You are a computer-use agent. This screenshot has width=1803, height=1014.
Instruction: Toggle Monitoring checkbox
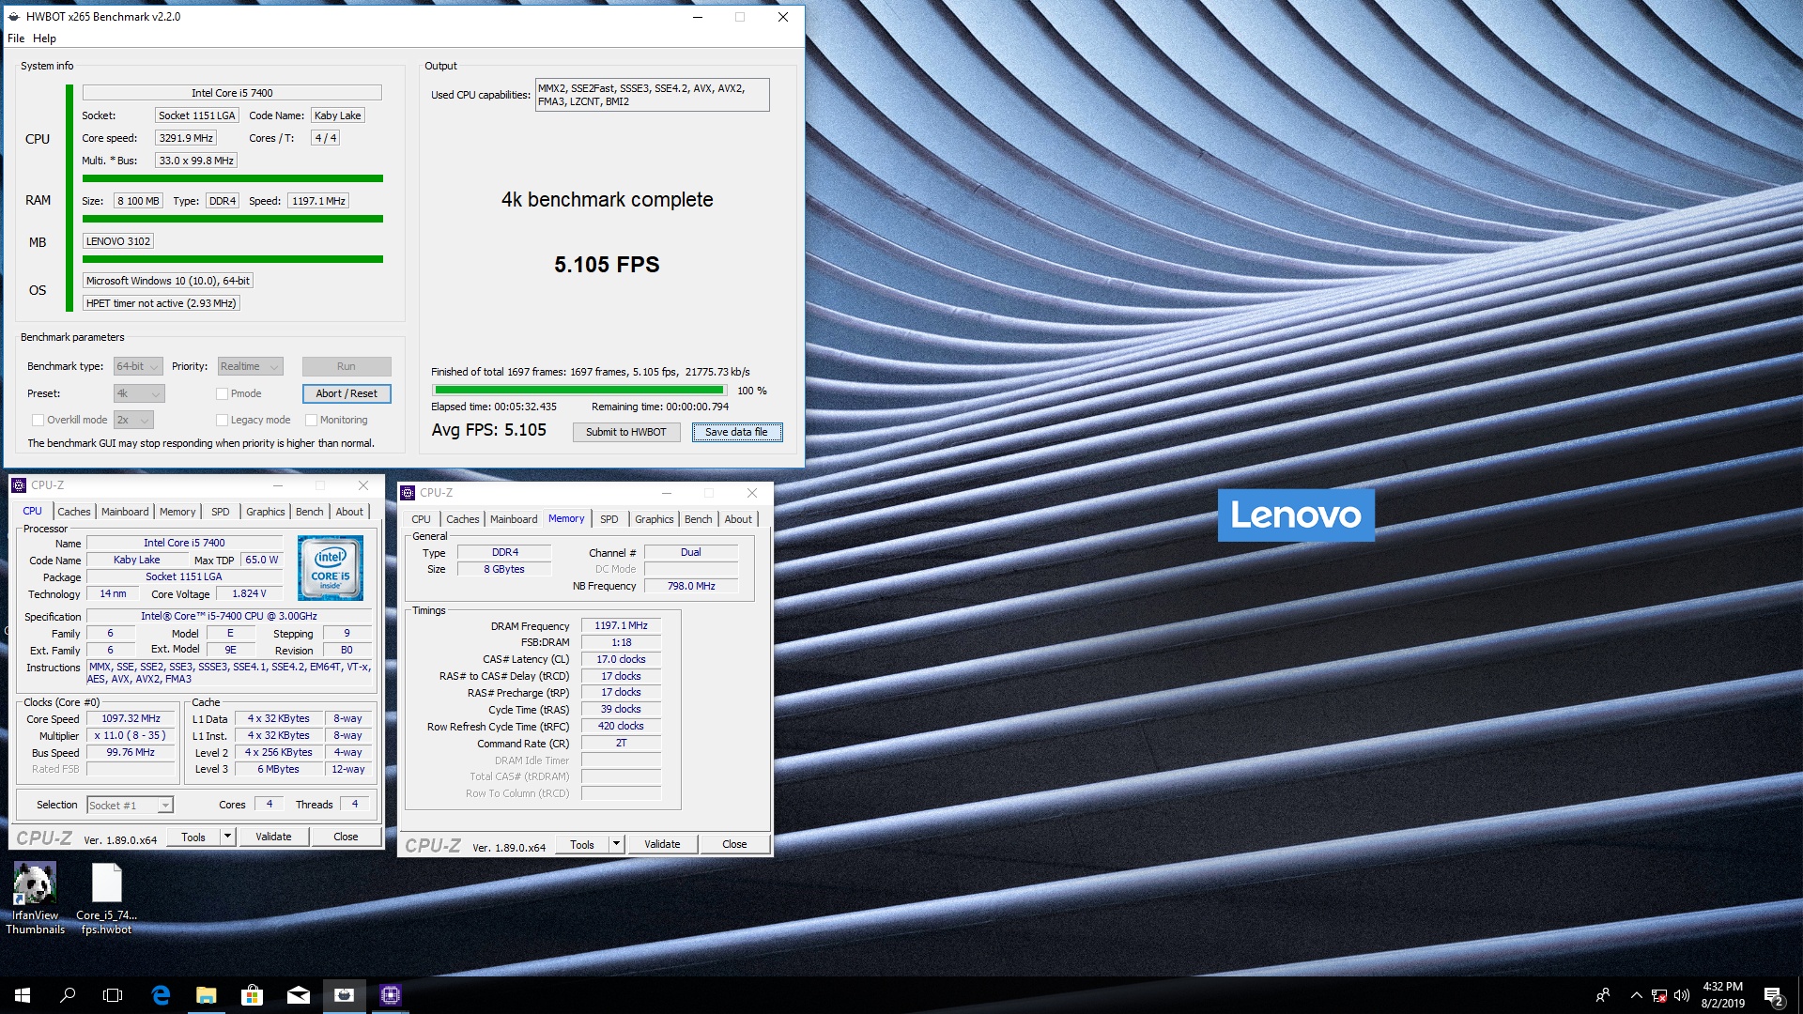click(x=311, y=420)
